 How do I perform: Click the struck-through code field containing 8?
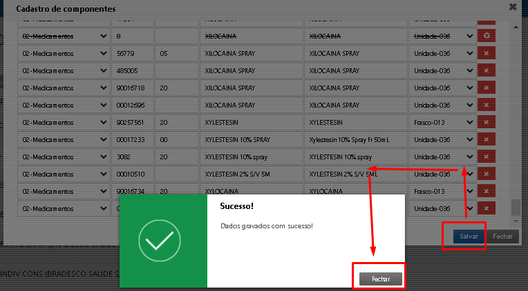pos(133,36)
